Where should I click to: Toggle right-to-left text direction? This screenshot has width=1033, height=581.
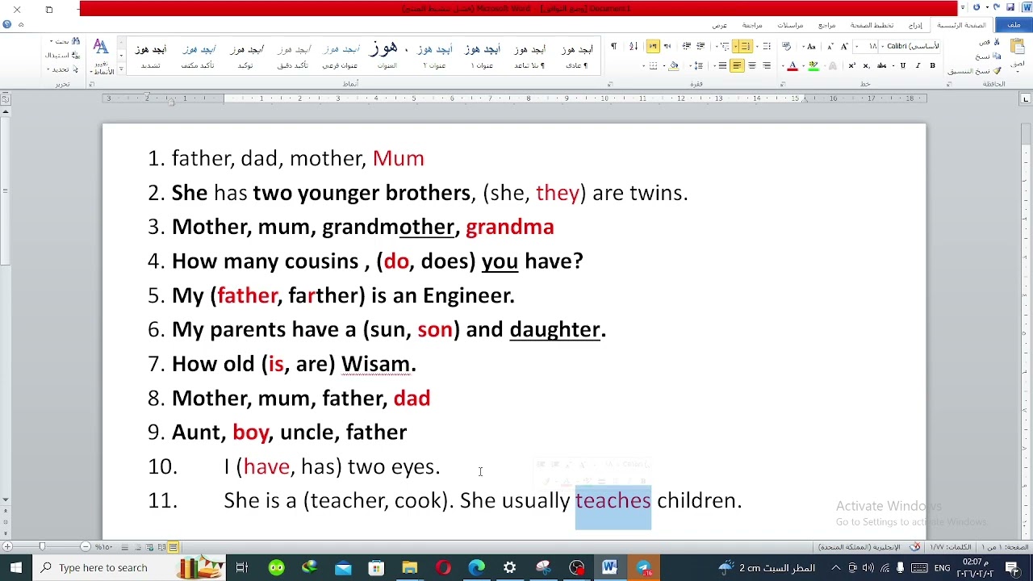[667, 46]
